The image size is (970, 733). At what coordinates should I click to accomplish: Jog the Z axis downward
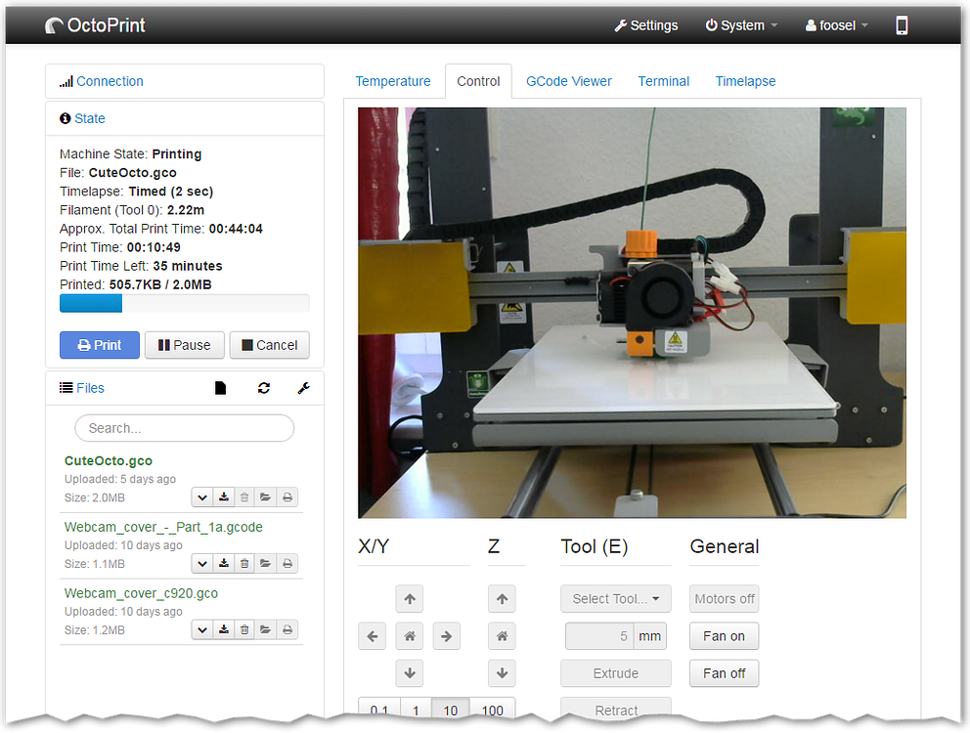click(x=502, y=672)
